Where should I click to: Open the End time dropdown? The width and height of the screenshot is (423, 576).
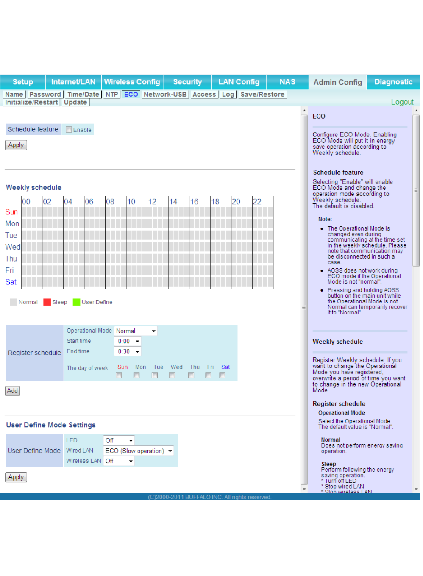[127, 351]
